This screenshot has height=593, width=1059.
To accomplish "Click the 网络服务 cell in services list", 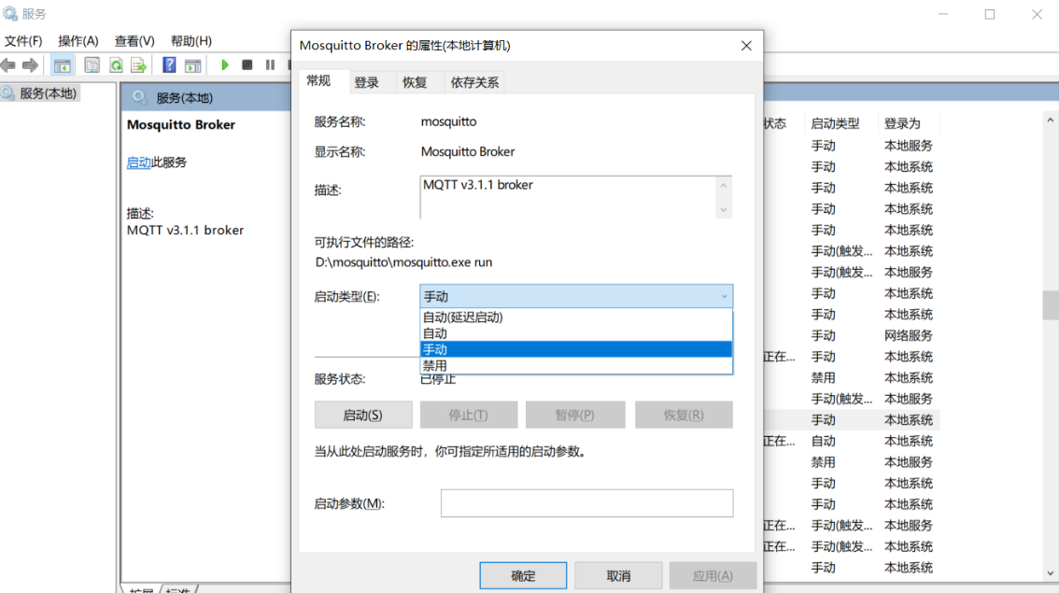I will [x=909, y=335].
